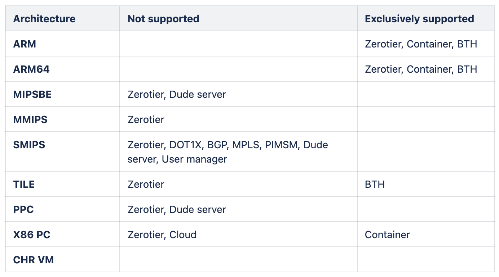The width and height of the screenshot is (499, 277).
Task: Click the Exclusively supported column header
Action: tap(419, 19)
